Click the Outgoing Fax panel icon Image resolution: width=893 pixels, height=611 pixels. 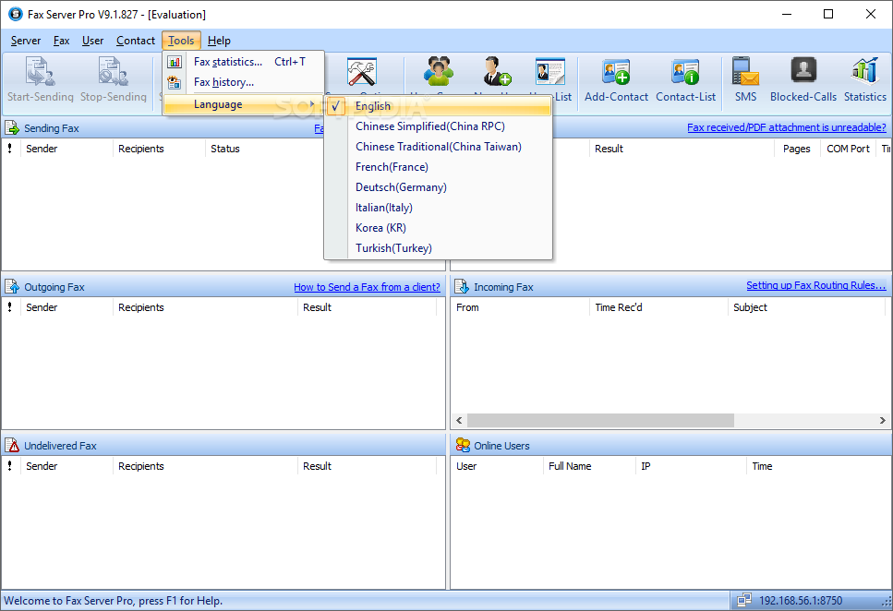point(12,286)
